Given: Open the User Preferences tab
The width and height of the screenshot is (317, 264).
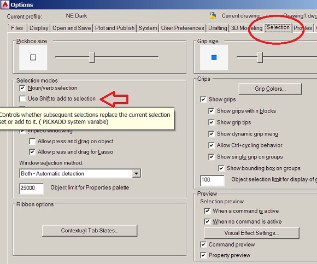Looking at the screenshot, I should point(183,28).
